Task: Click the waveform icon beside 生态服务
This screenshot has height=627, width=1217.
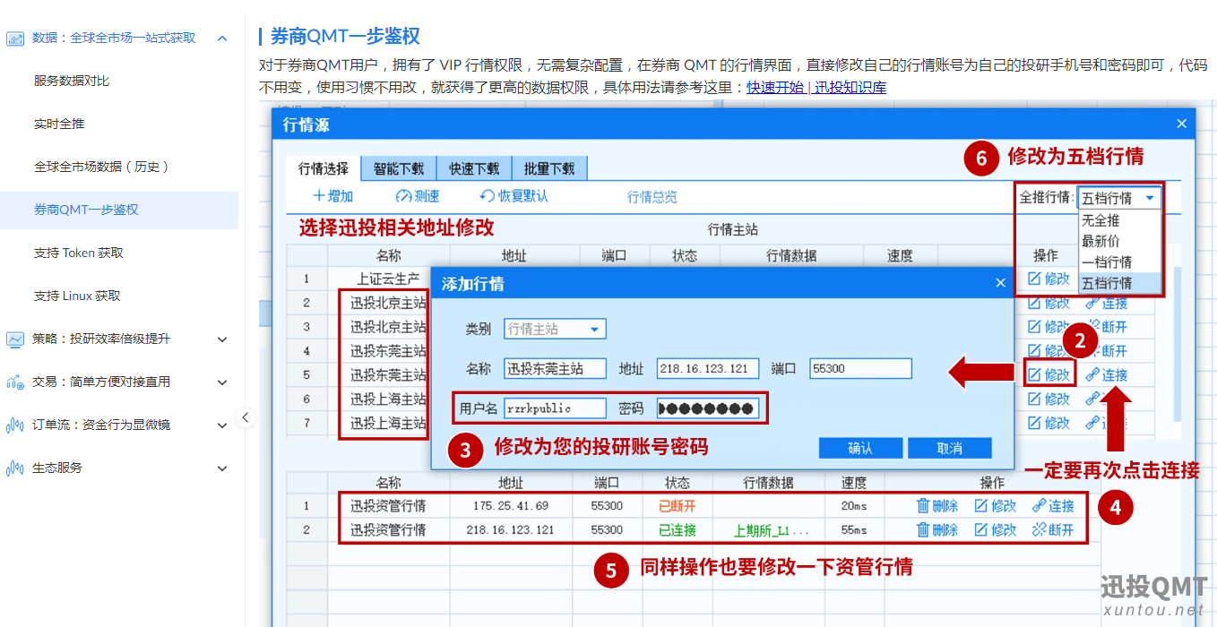Action: [15, 468]
